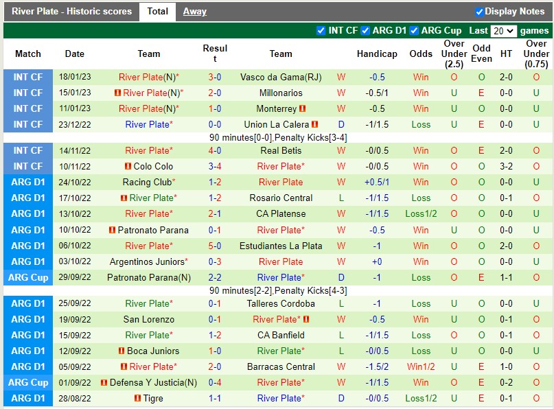The height and width of the screenshot is (409, 554).
Task: Switch to the Total tab
Action: point(158,12)
